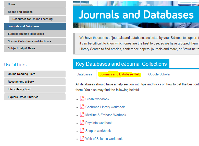Click the PDF icon beside Cinahl workbook
This screenshot has height=146, width=199.
[82, 99]
